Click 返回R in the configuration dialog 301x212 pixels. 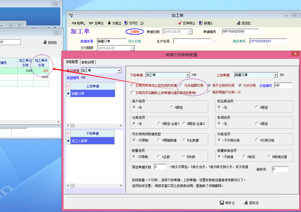(x=251, y=203)
